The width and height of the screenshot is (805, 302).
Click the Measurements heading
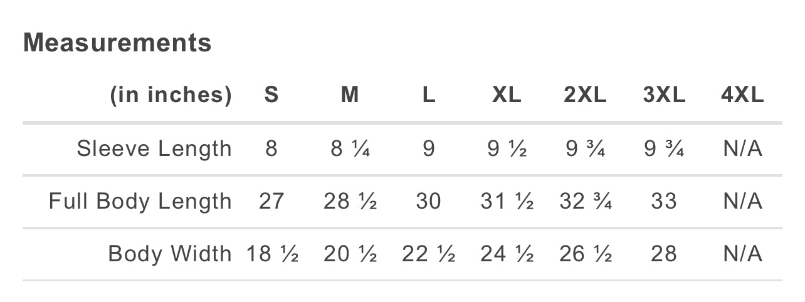[117, 43]
